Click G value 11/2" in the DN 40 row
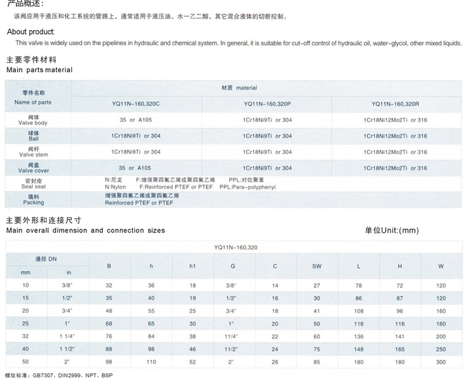Screen dimensions: 468x380 point(231,349)
